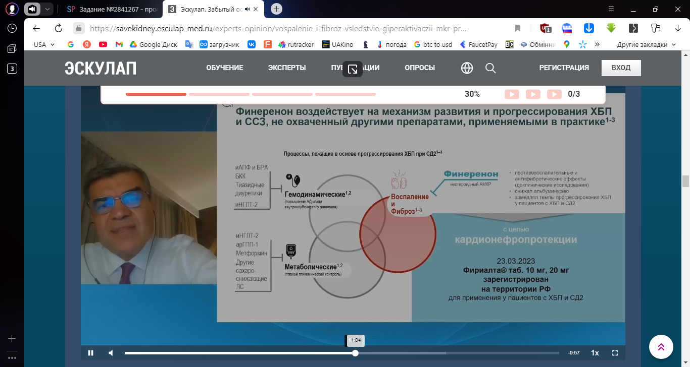Open загрузчик bookmark
This screenshot has width=690, height=367.
point(219,44)
